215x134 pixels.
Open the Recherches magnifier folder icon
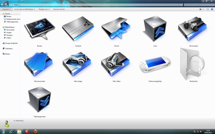point(192,64)
